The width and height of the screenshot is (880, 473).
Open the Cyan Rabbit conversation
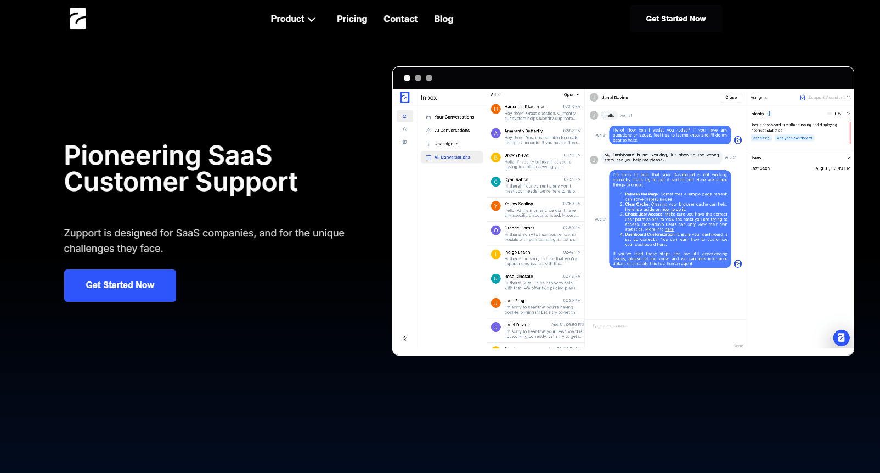tap(535, 185)
